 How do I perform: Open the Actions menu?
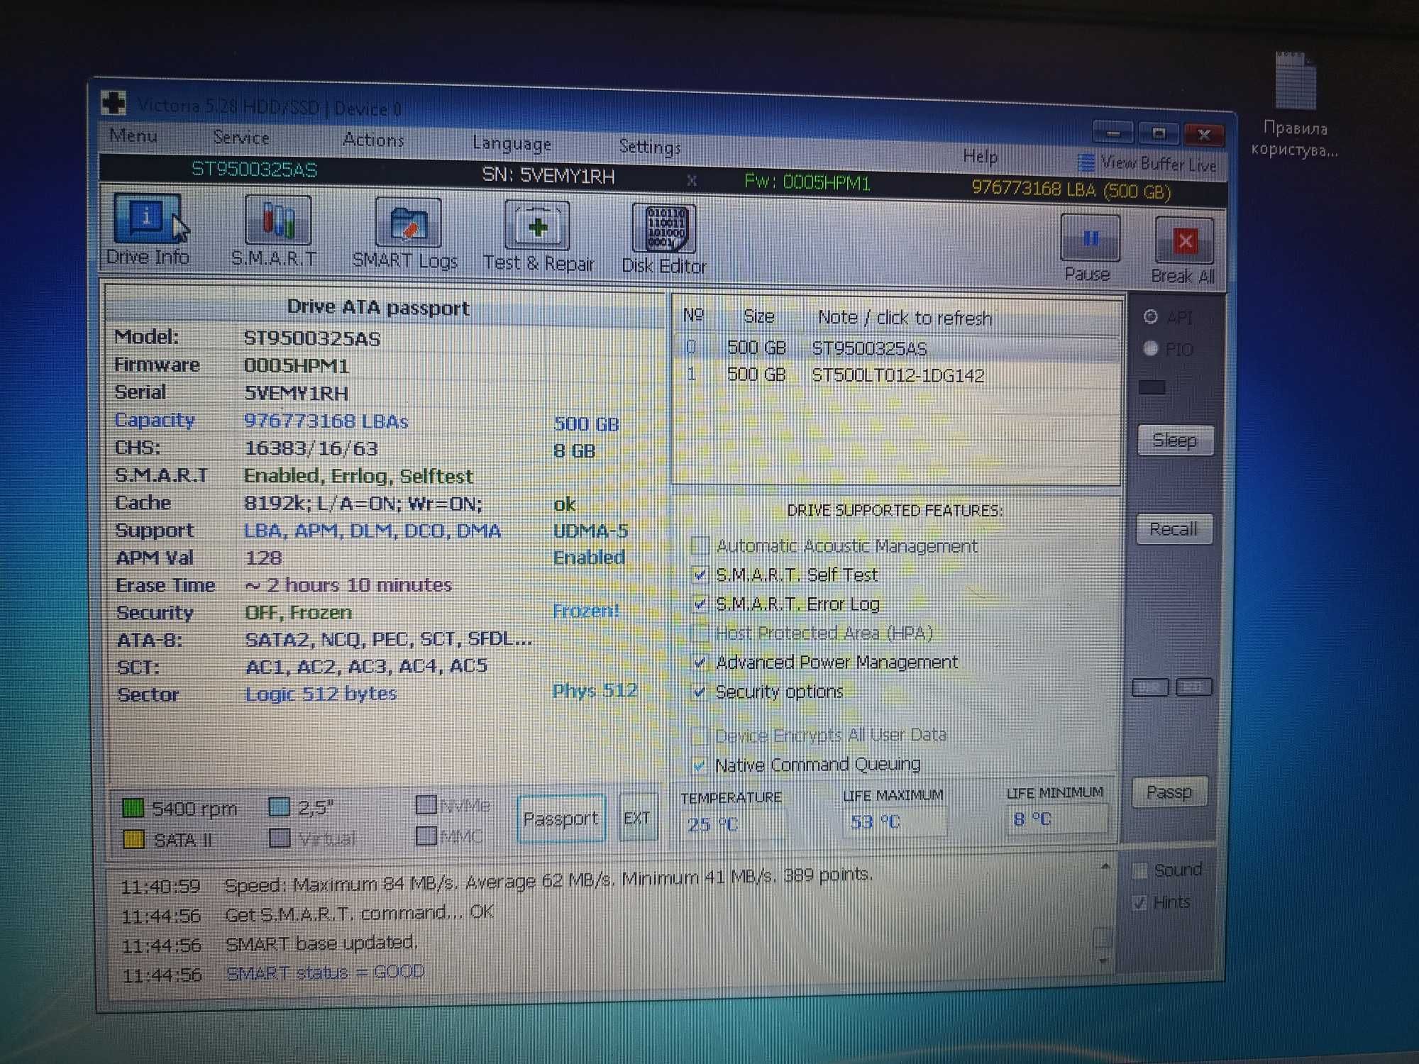[373, 140]
